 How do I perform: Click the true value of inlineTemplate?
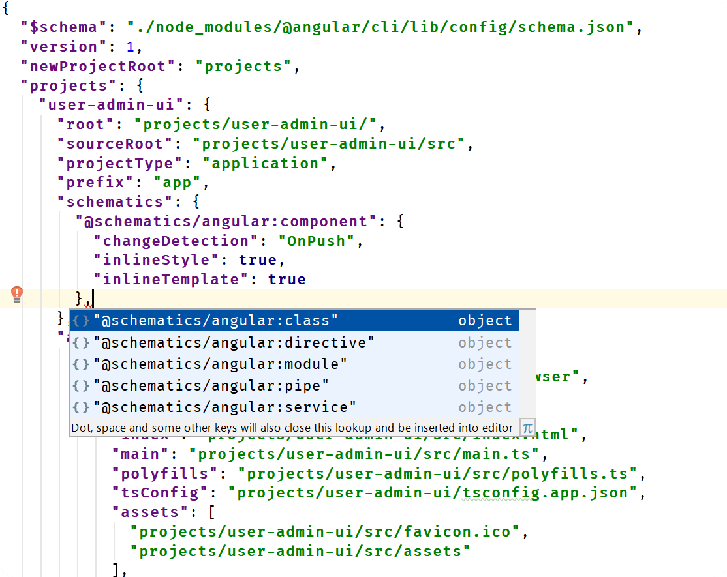point(286,280)
